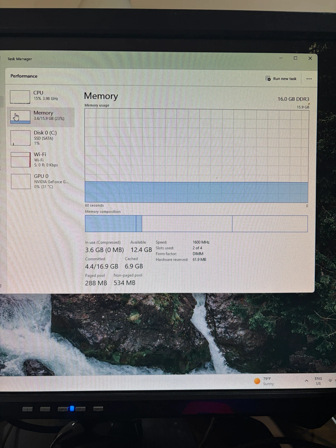Open the Wi-Fi performance view
The height and width of the screenshot is (448, 336).
click(x=40, y=159)
